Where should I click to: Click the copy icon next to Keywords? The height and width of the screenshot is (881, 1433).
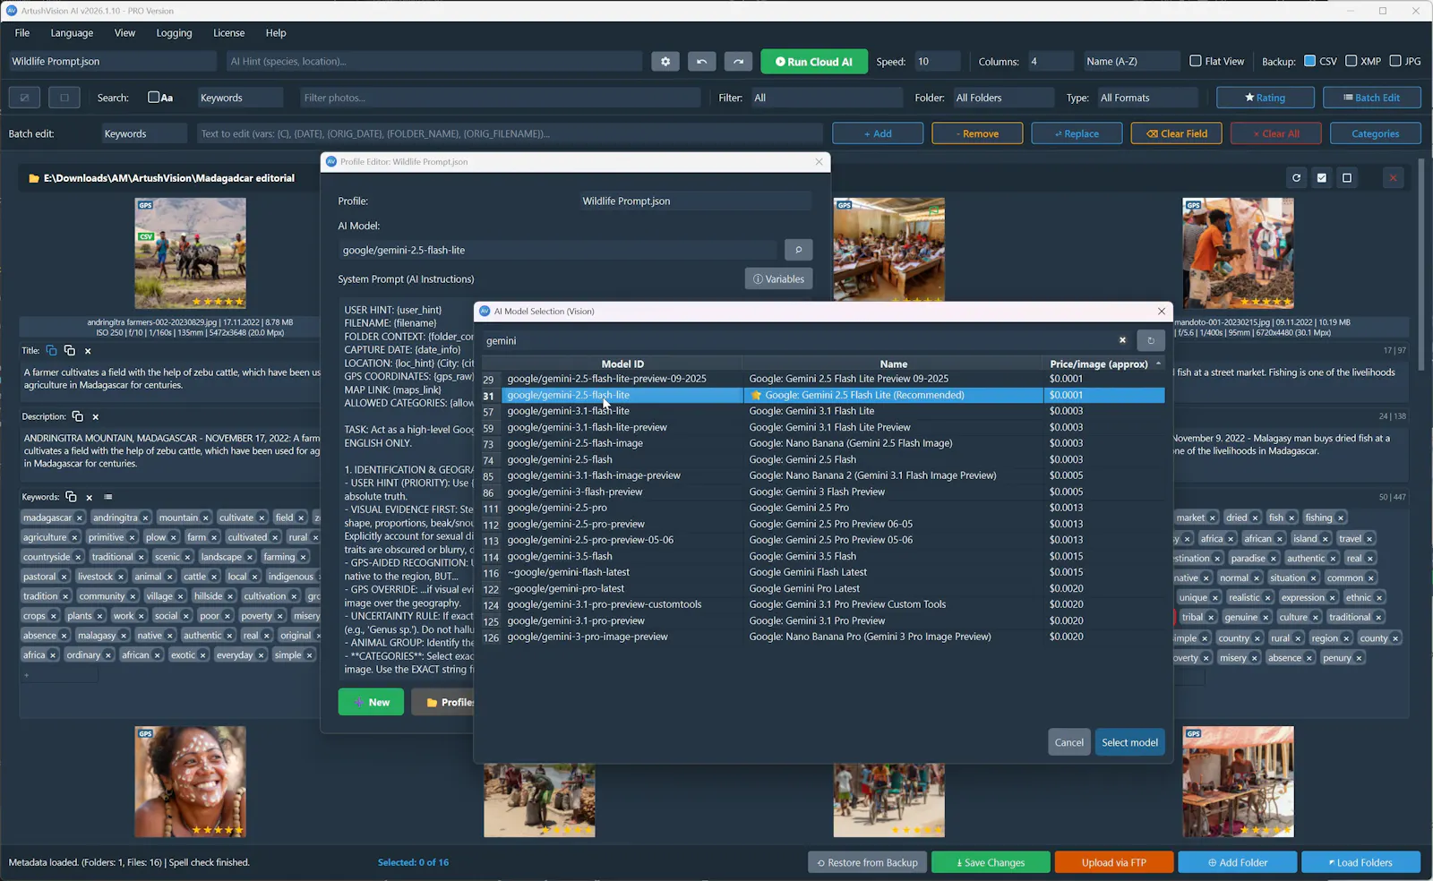click(71, 497)
